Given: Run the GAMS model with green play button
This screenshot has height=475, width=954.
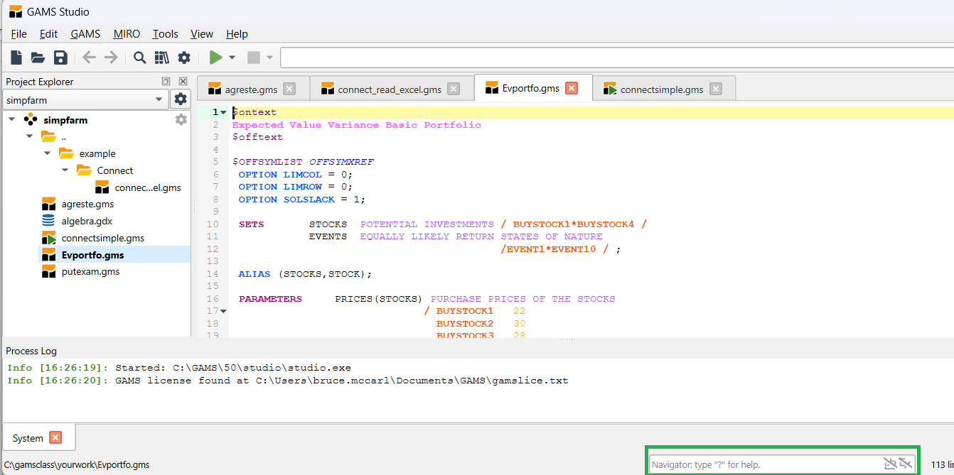Looking at the screenshot, I should click(x=215, y=58).
